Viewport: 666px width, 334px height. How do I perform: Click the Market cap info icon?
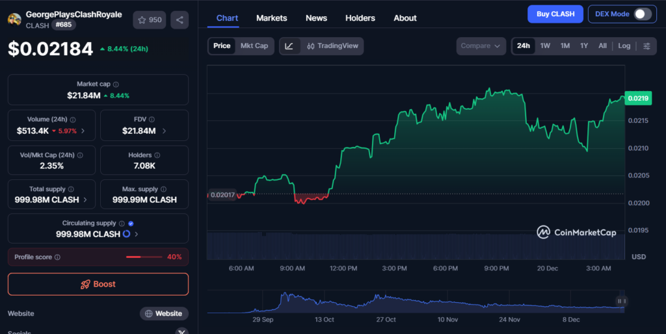116,84
